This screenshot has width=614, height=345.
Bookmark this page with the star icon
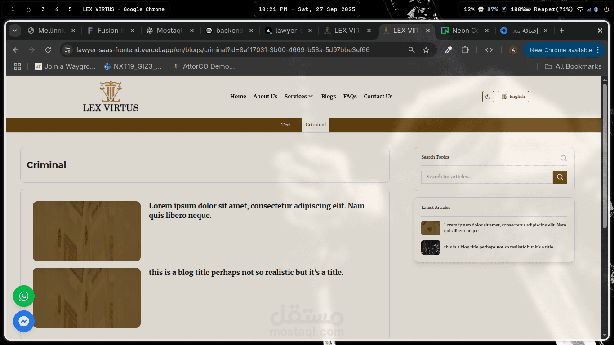pos(426,50)
